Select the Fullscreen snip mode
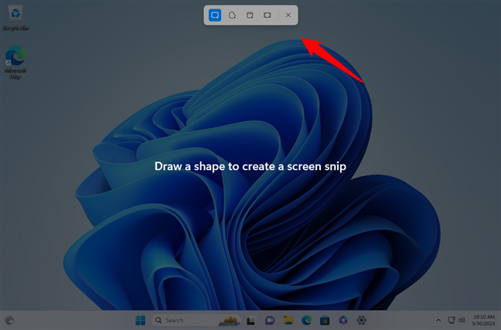 [267, 15]
